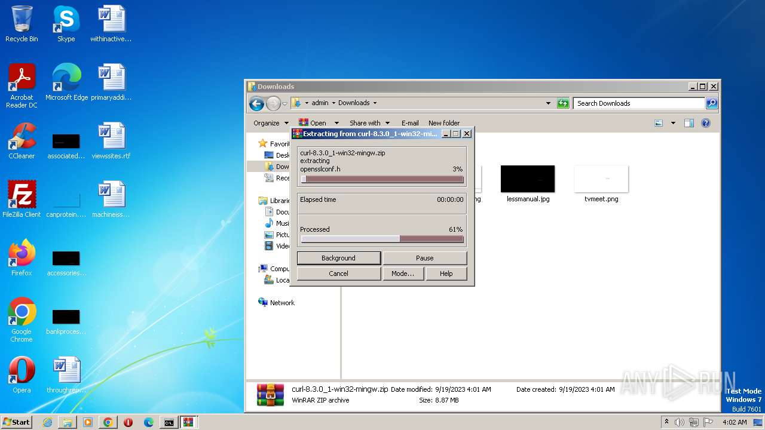Image resolution: width=765 pixels, height=430 pixels.
Task: Open the Start menu
Action: [17, 422]
